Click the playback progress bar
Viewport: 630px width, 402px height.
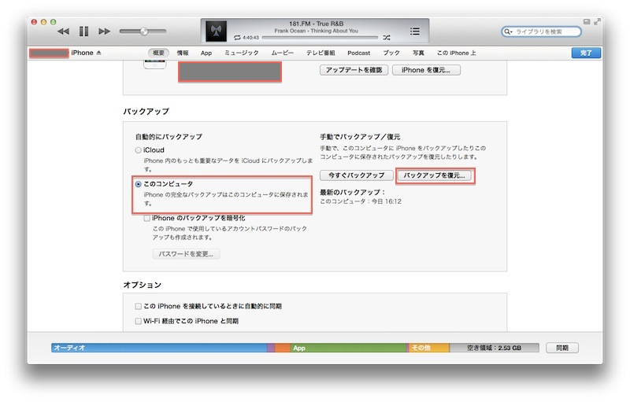[320, 38]
